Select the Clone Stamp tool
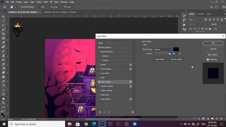 3,56
